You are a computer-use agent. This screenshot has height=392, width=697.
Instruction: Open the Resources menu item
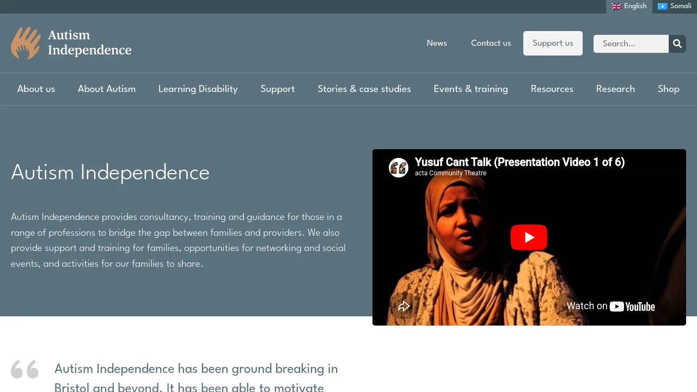(552, 89)
